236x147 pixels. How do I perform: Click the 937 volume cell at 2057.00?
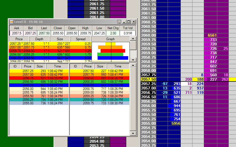coord(198,88)
